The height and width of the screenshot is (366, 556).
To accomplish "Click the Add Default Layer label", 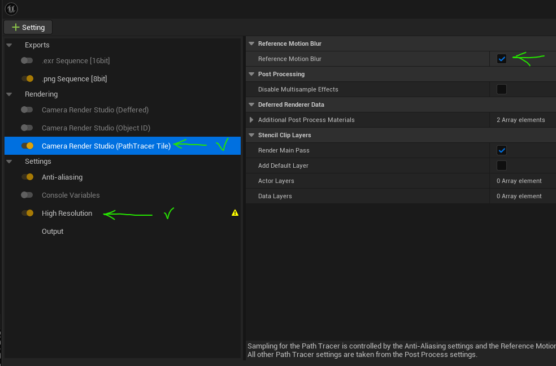I will tap(283, 165).
